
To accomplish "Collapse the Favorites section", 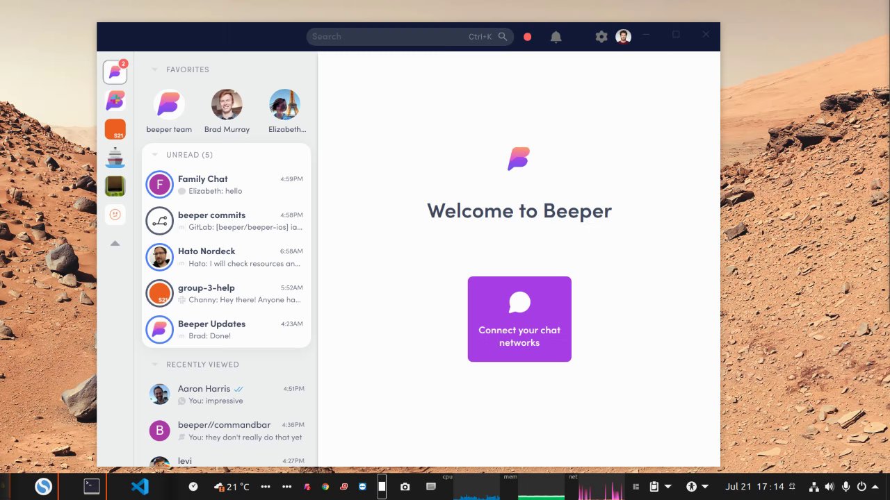I will coord(154,69).
